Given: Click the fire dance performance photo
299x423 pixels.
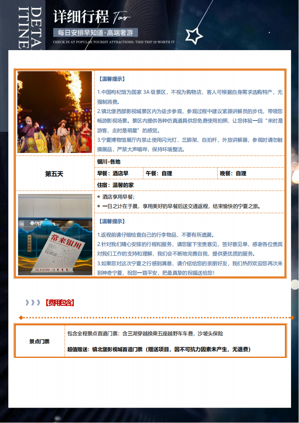Looking at the screenshot, I should coord(55,112).
